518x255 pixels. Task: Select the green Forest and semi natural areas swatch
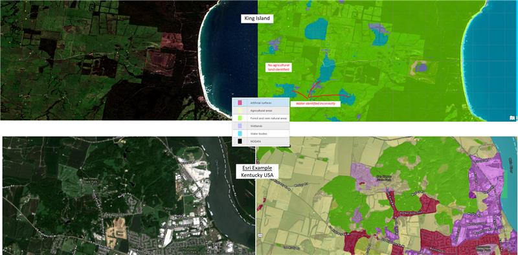coord(240,118)
